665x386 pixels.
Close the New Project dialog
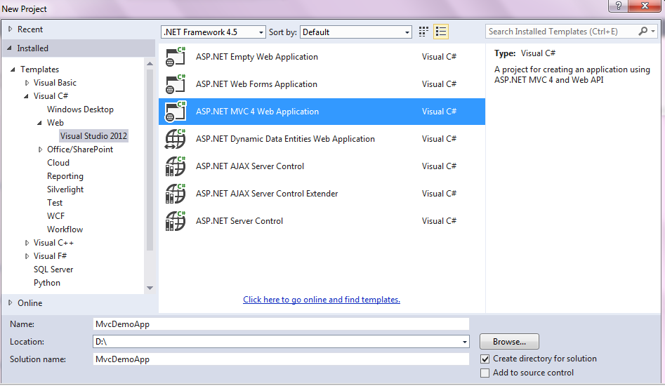[x=645, y=6]
